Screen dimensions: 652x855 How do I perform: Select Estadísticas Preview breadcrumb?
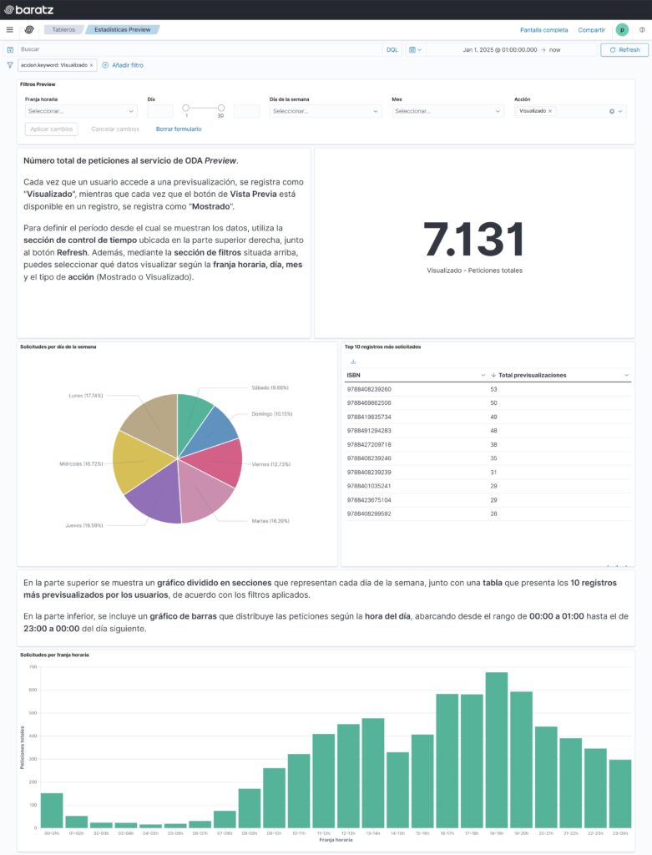pos(122,29)
